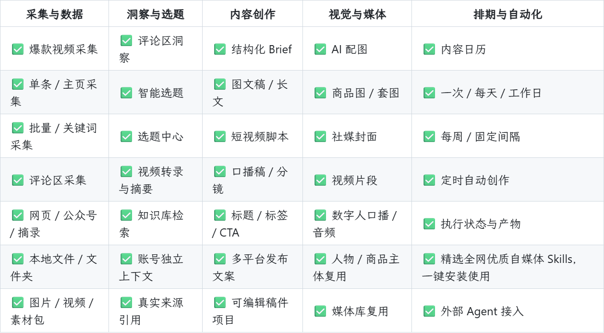The width and height of the screenshot is (604, 333).
Task: Click the check icon beside 社媒封面
Action: [320, 136]
